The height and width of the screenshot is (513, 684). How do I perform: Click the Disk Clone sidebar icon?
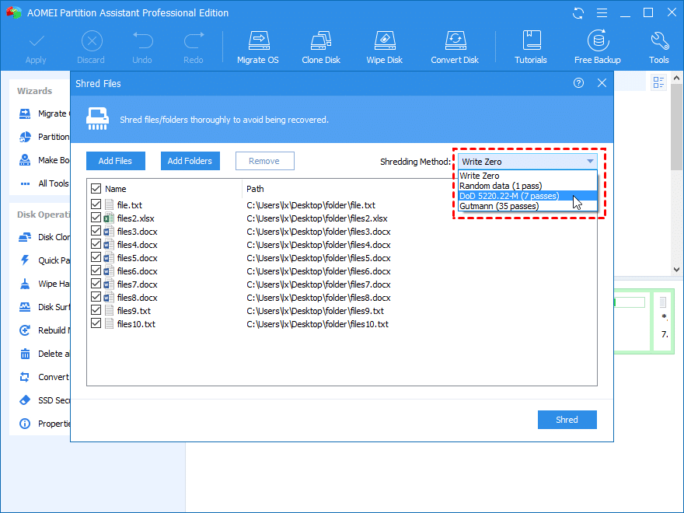(x=25, y=237)
